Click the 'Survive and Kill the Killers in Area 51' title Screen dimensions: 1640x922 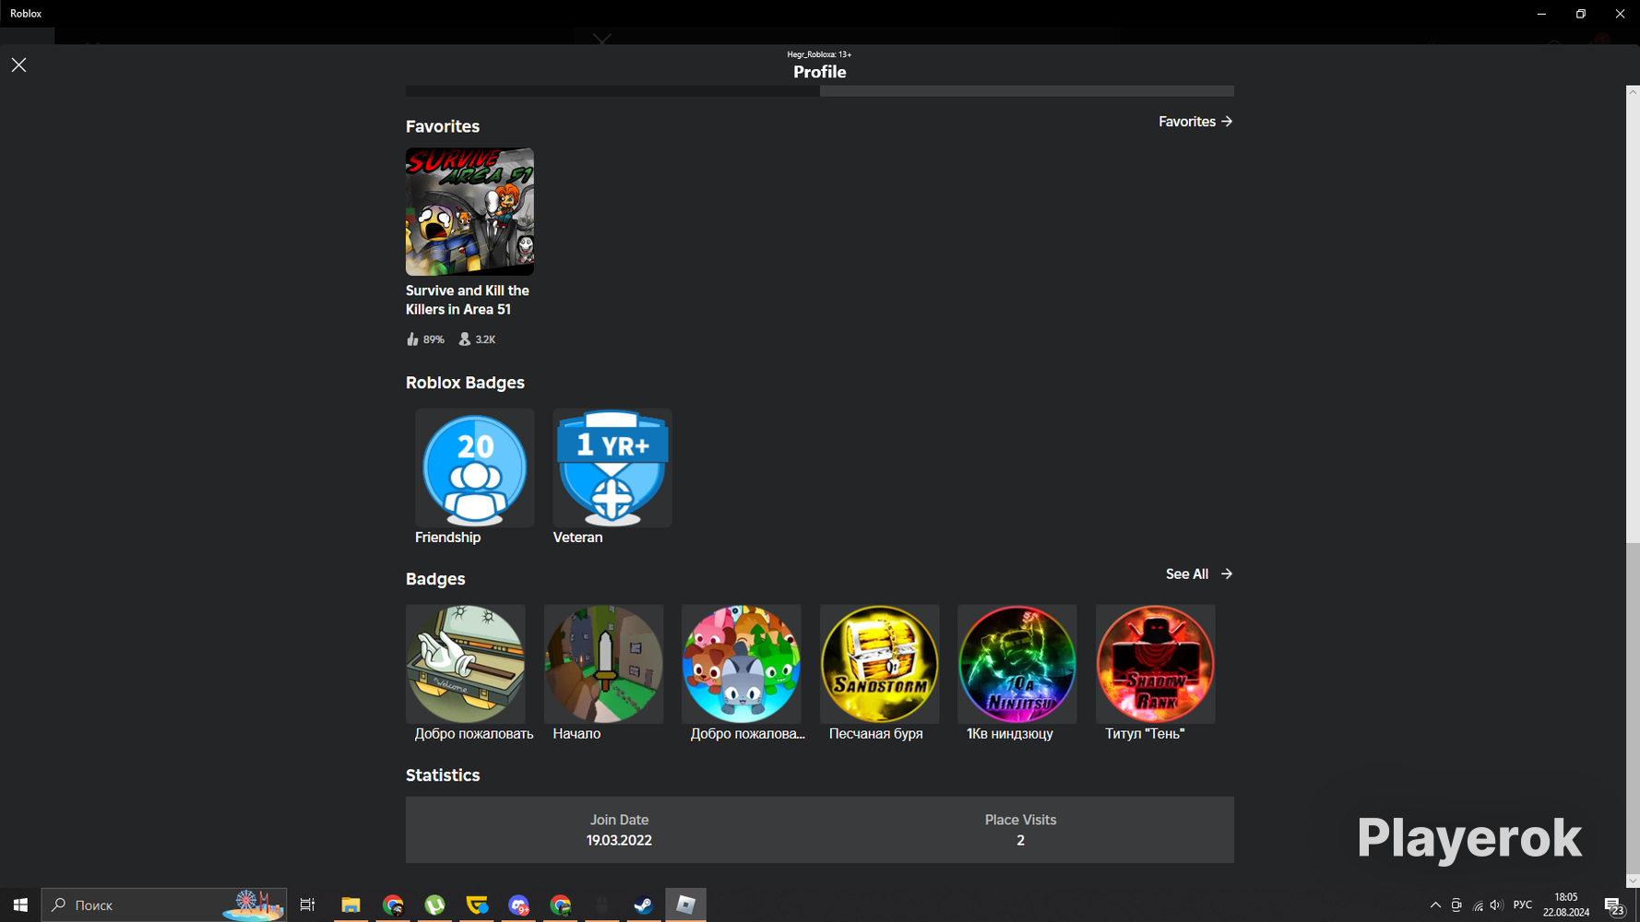(468, 300)
